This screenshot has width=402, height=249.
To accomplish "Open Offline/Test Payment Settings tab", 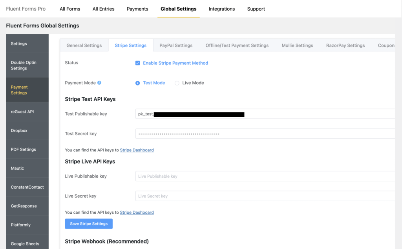I will 237,45.
